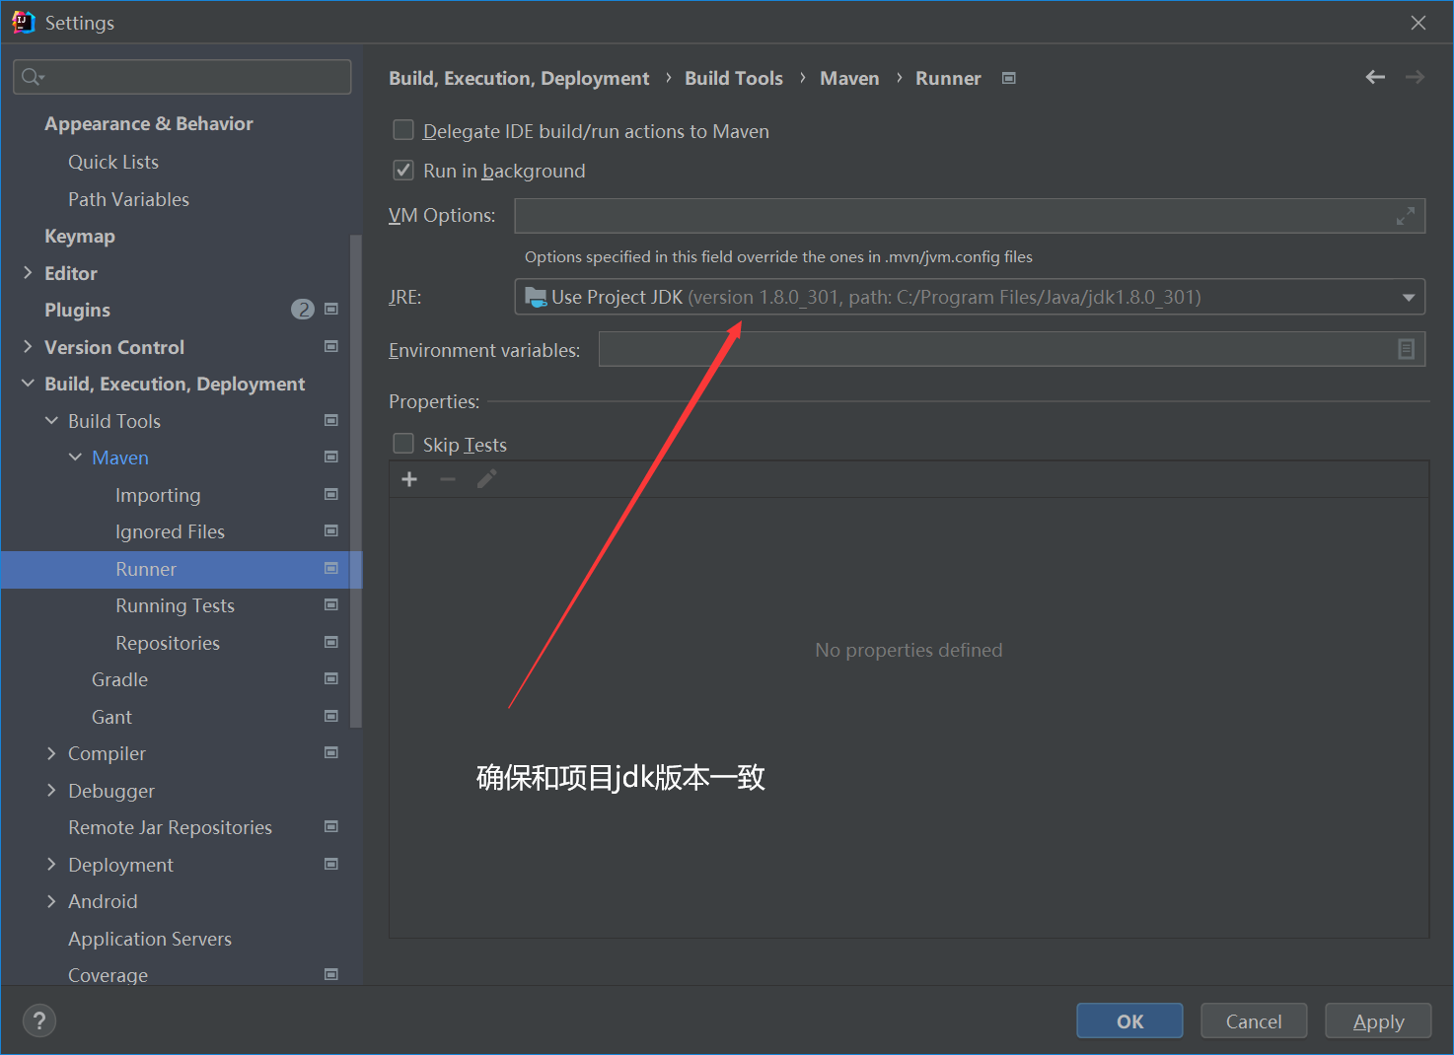1454x1055 pixels.
Task: Click the project icon on Maven row
Action: 331,457
